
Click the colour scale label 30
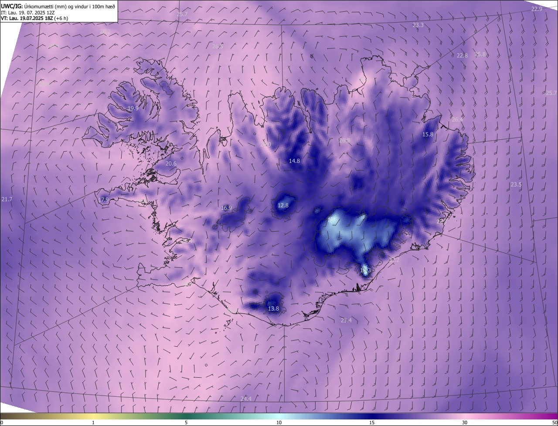(x=465, y=423)
